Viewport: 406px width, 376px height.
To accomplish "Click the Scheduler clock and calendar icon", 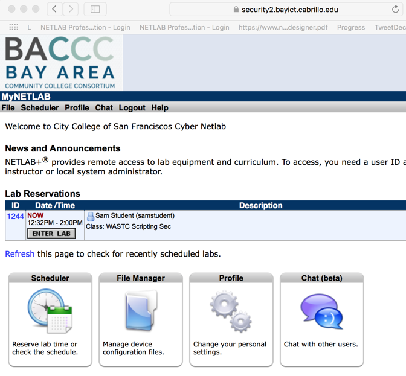I will [x=50, y=311].
